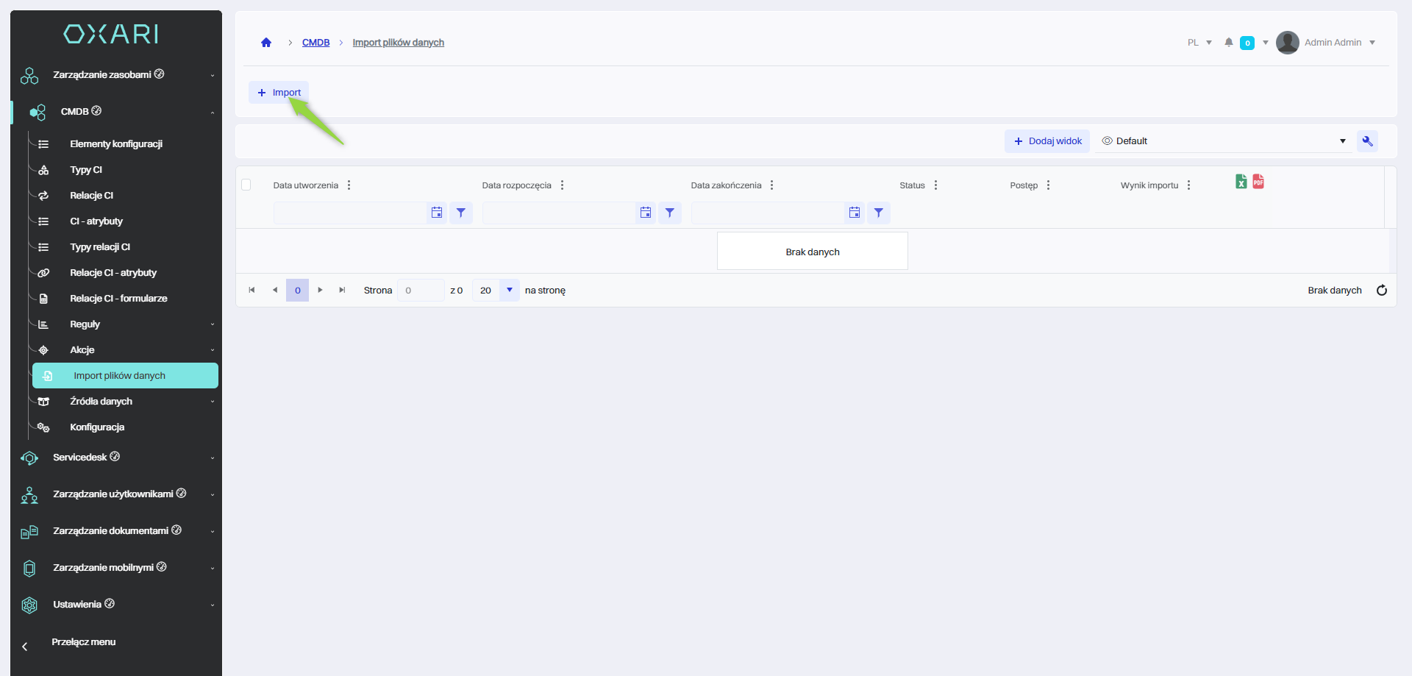Click the Strona page number field
The height and width of the screenshot is (676, 1412).
click(420, 291)
